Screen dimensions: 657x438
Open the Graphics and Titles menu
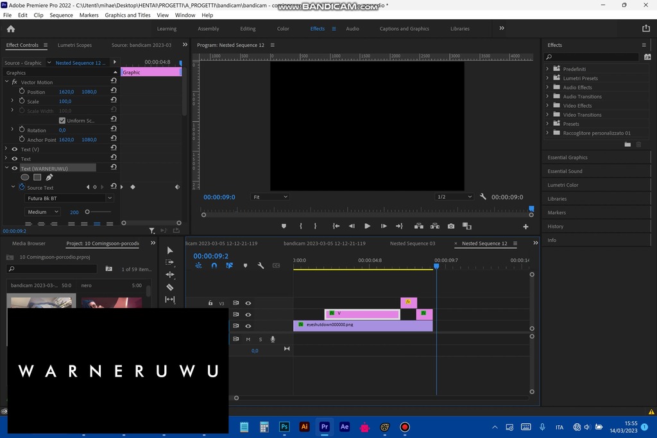pyautogui.click(x=128, y=15)
